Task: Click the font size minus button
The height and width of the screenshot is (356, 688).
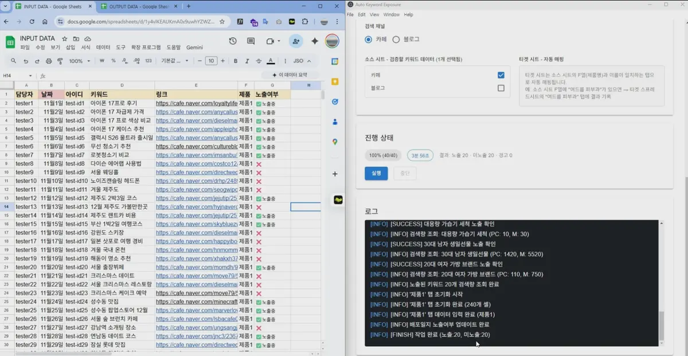Action: pos(200,61)
